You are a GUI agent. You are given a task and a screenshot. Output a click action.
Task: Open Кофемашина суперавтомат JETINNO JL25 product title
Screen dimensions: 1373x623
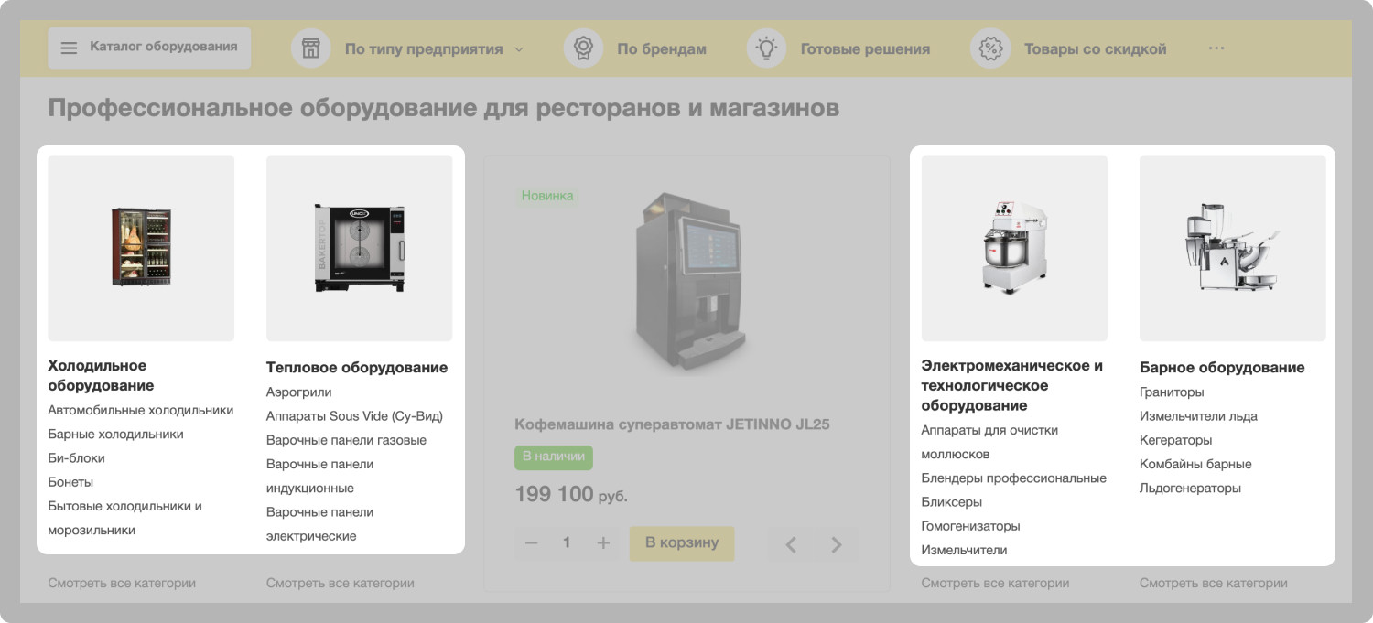pyautogui.click(x=672, y=424)
